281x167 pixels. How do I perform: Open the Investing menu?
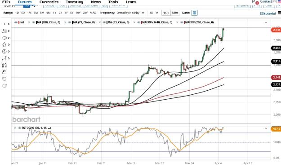[x=75, y=2]
